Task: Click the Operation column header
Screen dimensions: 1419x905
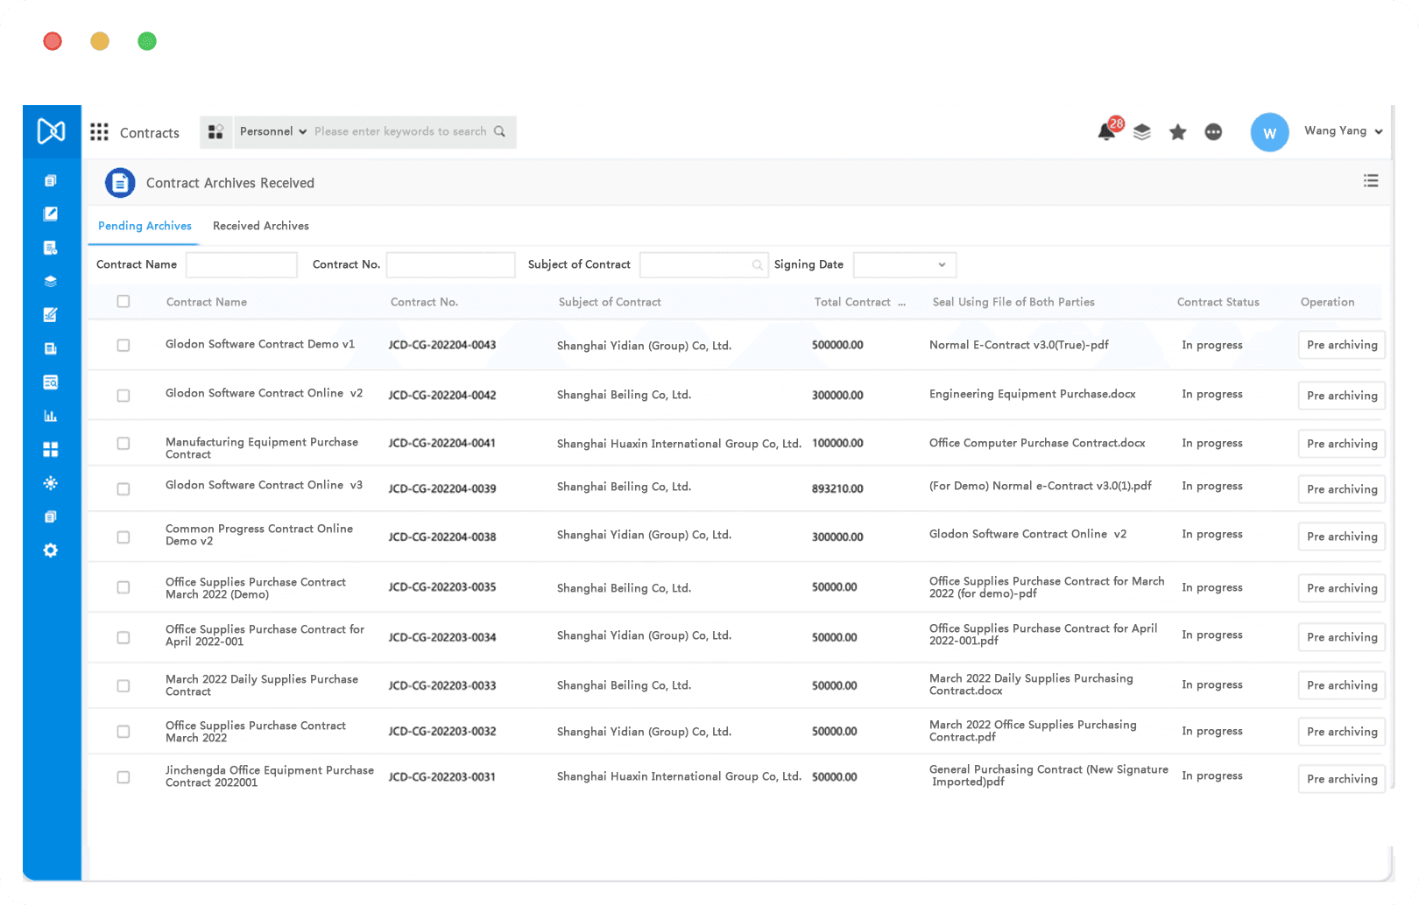Action: (1327, 302)
